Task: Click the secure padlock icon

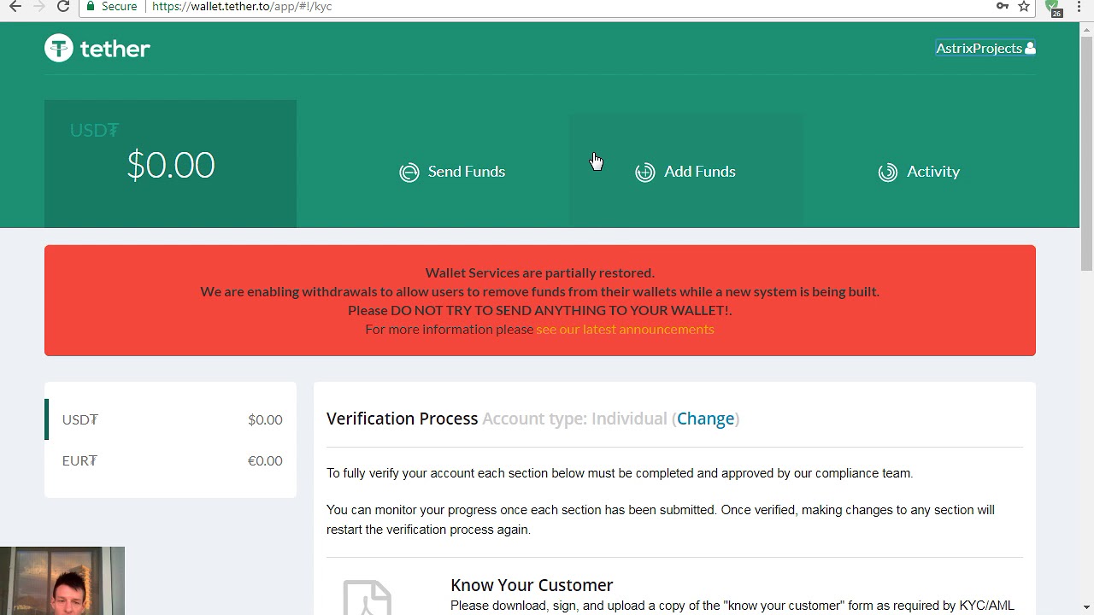Action: (91, 6)
